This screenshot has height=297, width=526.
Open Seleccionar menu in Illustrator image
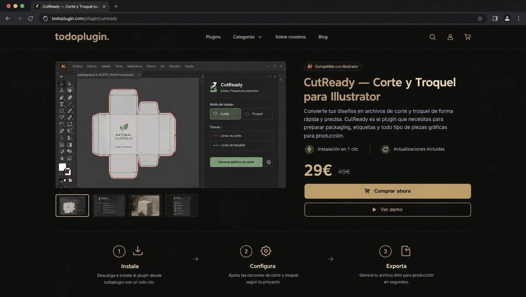point(135,66)
